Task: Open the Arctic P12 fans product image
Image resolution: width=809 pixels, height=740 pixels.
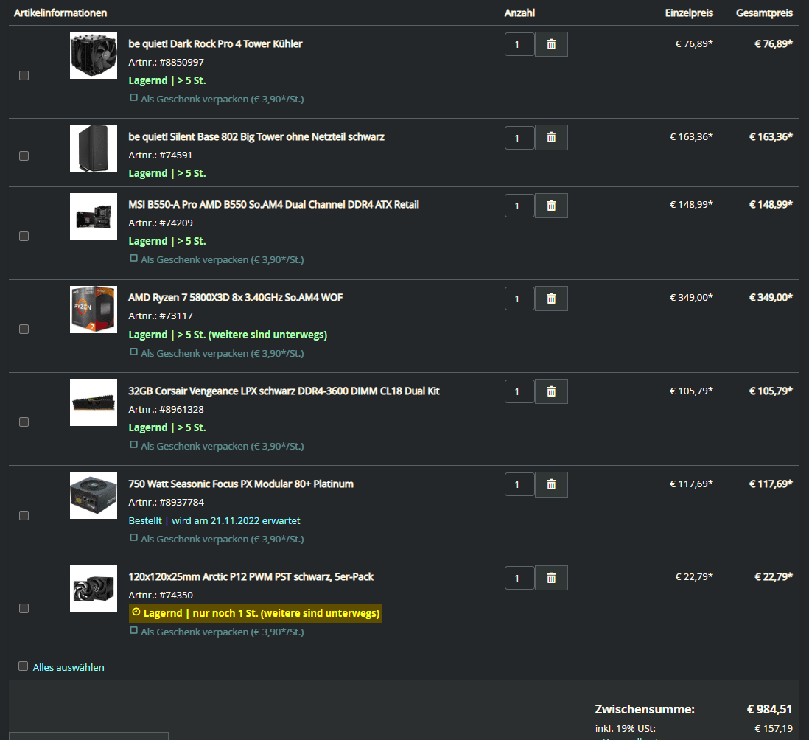Action: (94, 589)
